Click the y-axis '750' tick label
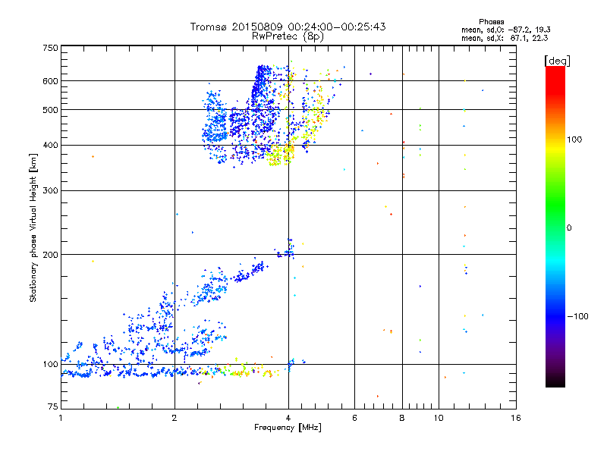Image resolution: width=607 pixels, height=455 pixels. coord(51,49)
